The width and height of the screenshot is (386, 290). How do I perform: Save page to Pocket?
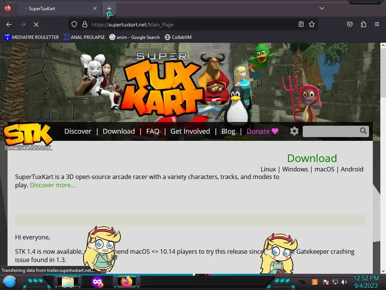[x=349, y=24]
